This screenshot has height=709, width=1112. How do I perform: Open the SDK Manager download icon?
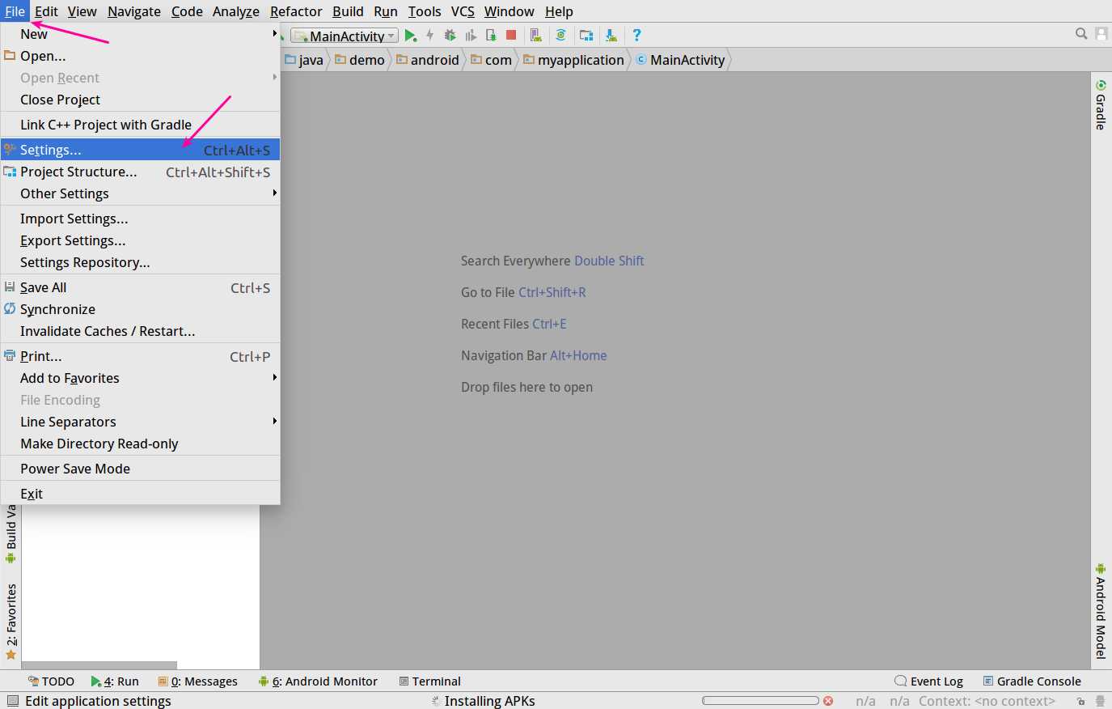[x=611, y=36]
